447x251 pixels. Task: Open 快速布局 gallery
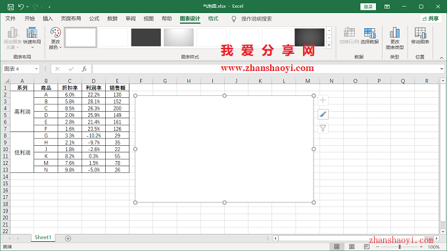[x=32, y=38]
